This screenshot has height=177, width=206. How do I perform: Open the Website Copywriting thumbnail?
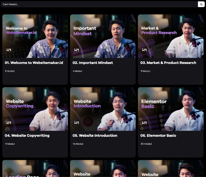[x=35, y=109]
